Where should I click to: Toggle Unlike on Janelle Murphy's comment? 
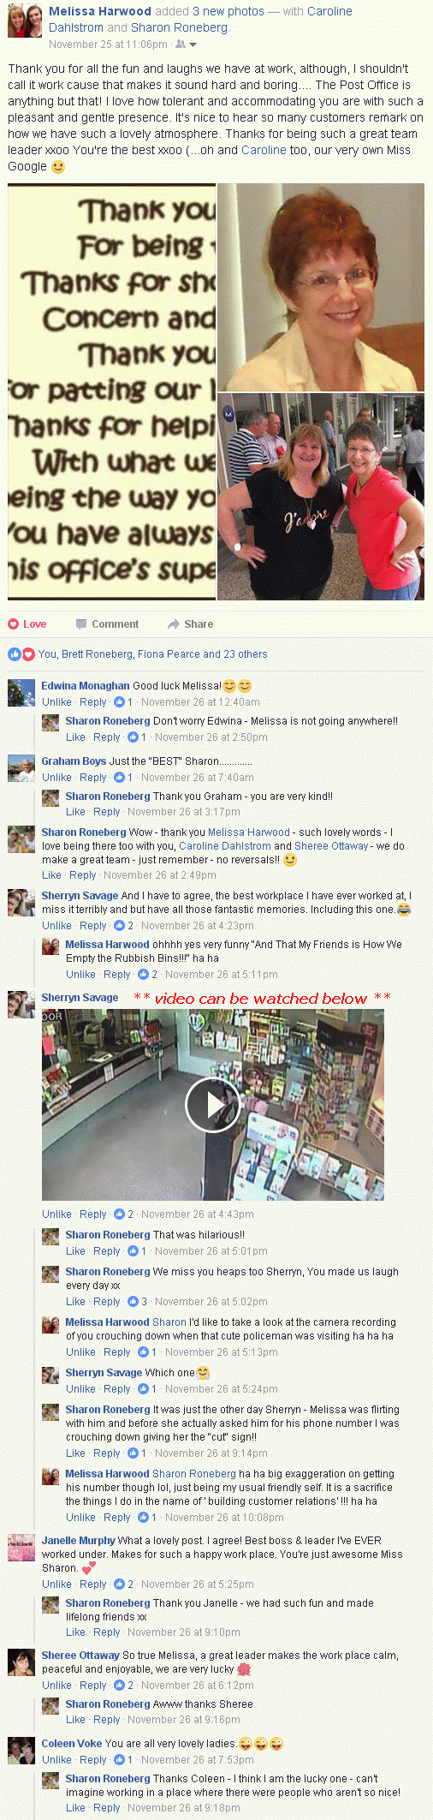pos(56,1584)
